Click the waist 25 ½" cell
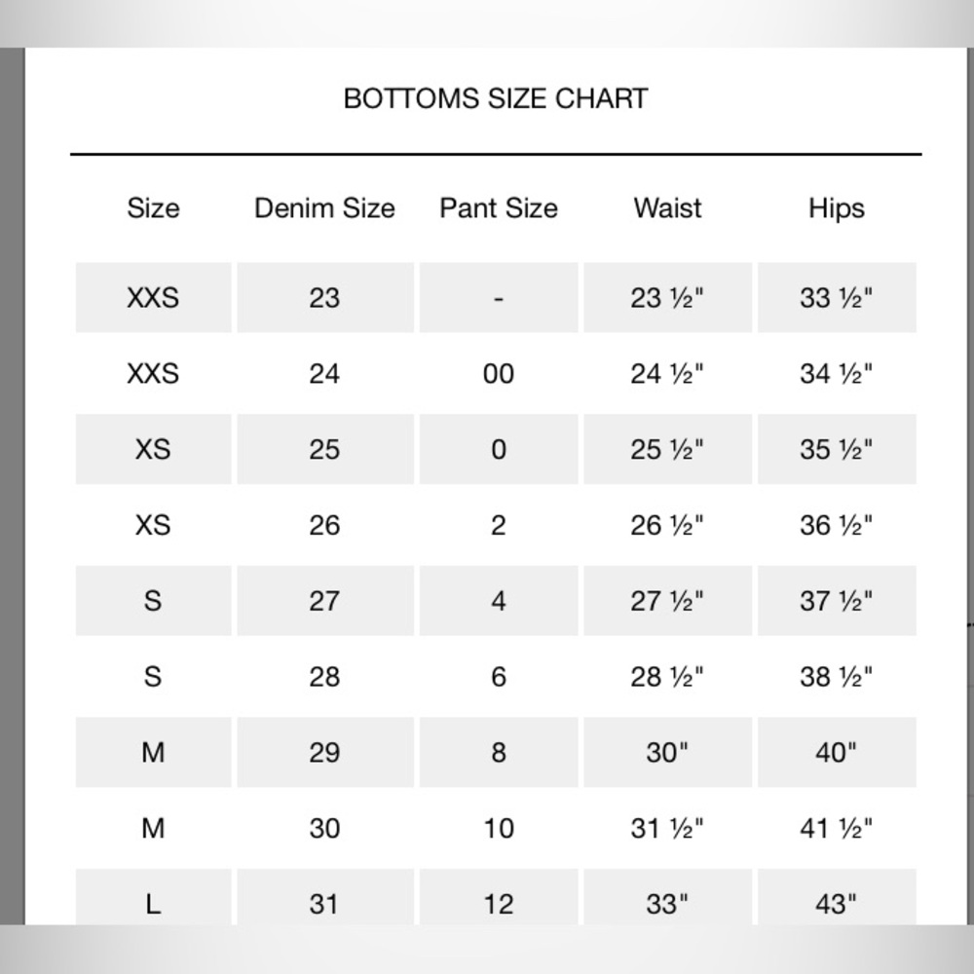 [x=668, y=449]
